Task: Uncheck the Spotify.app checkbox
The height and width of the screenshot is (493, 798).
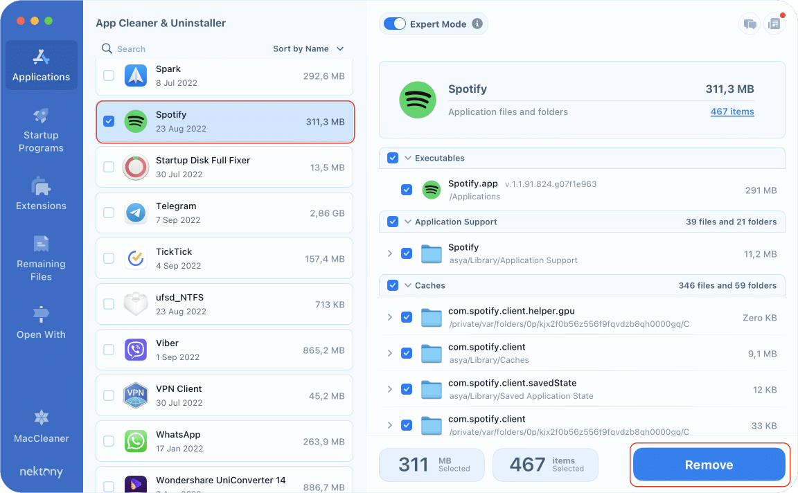Action: pos(407,190)
